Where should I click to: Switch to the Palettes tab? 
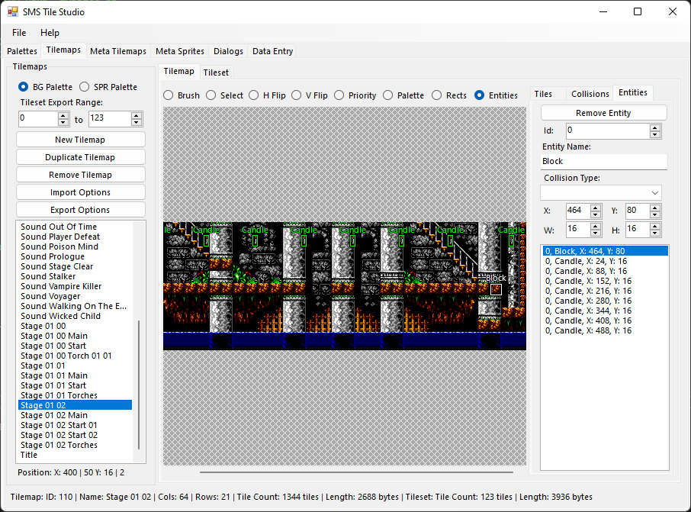[22, 51]
